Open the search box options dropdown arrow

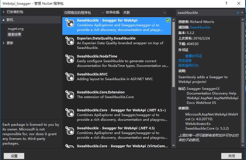(242, 13)
